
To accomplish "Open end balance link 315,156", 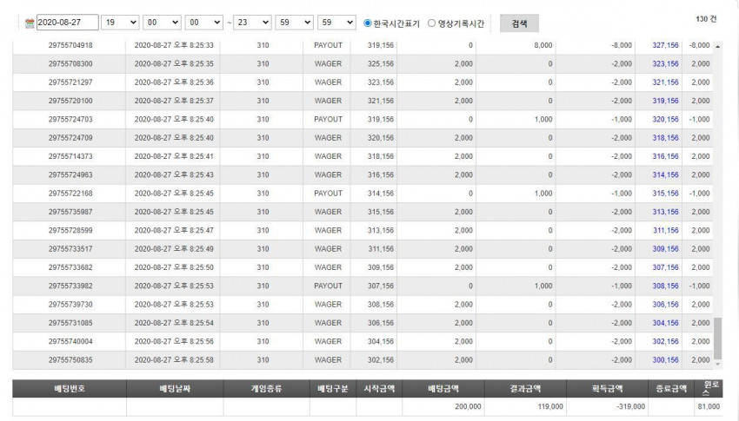I will click(x=665, y=194).
